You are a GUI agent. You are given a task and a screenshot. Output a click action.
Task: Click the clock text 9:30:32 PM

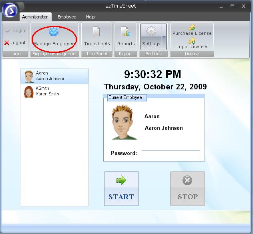[153, 75]
